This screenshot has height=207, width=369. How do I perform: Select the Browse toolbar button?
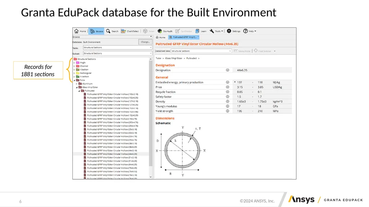96,31
